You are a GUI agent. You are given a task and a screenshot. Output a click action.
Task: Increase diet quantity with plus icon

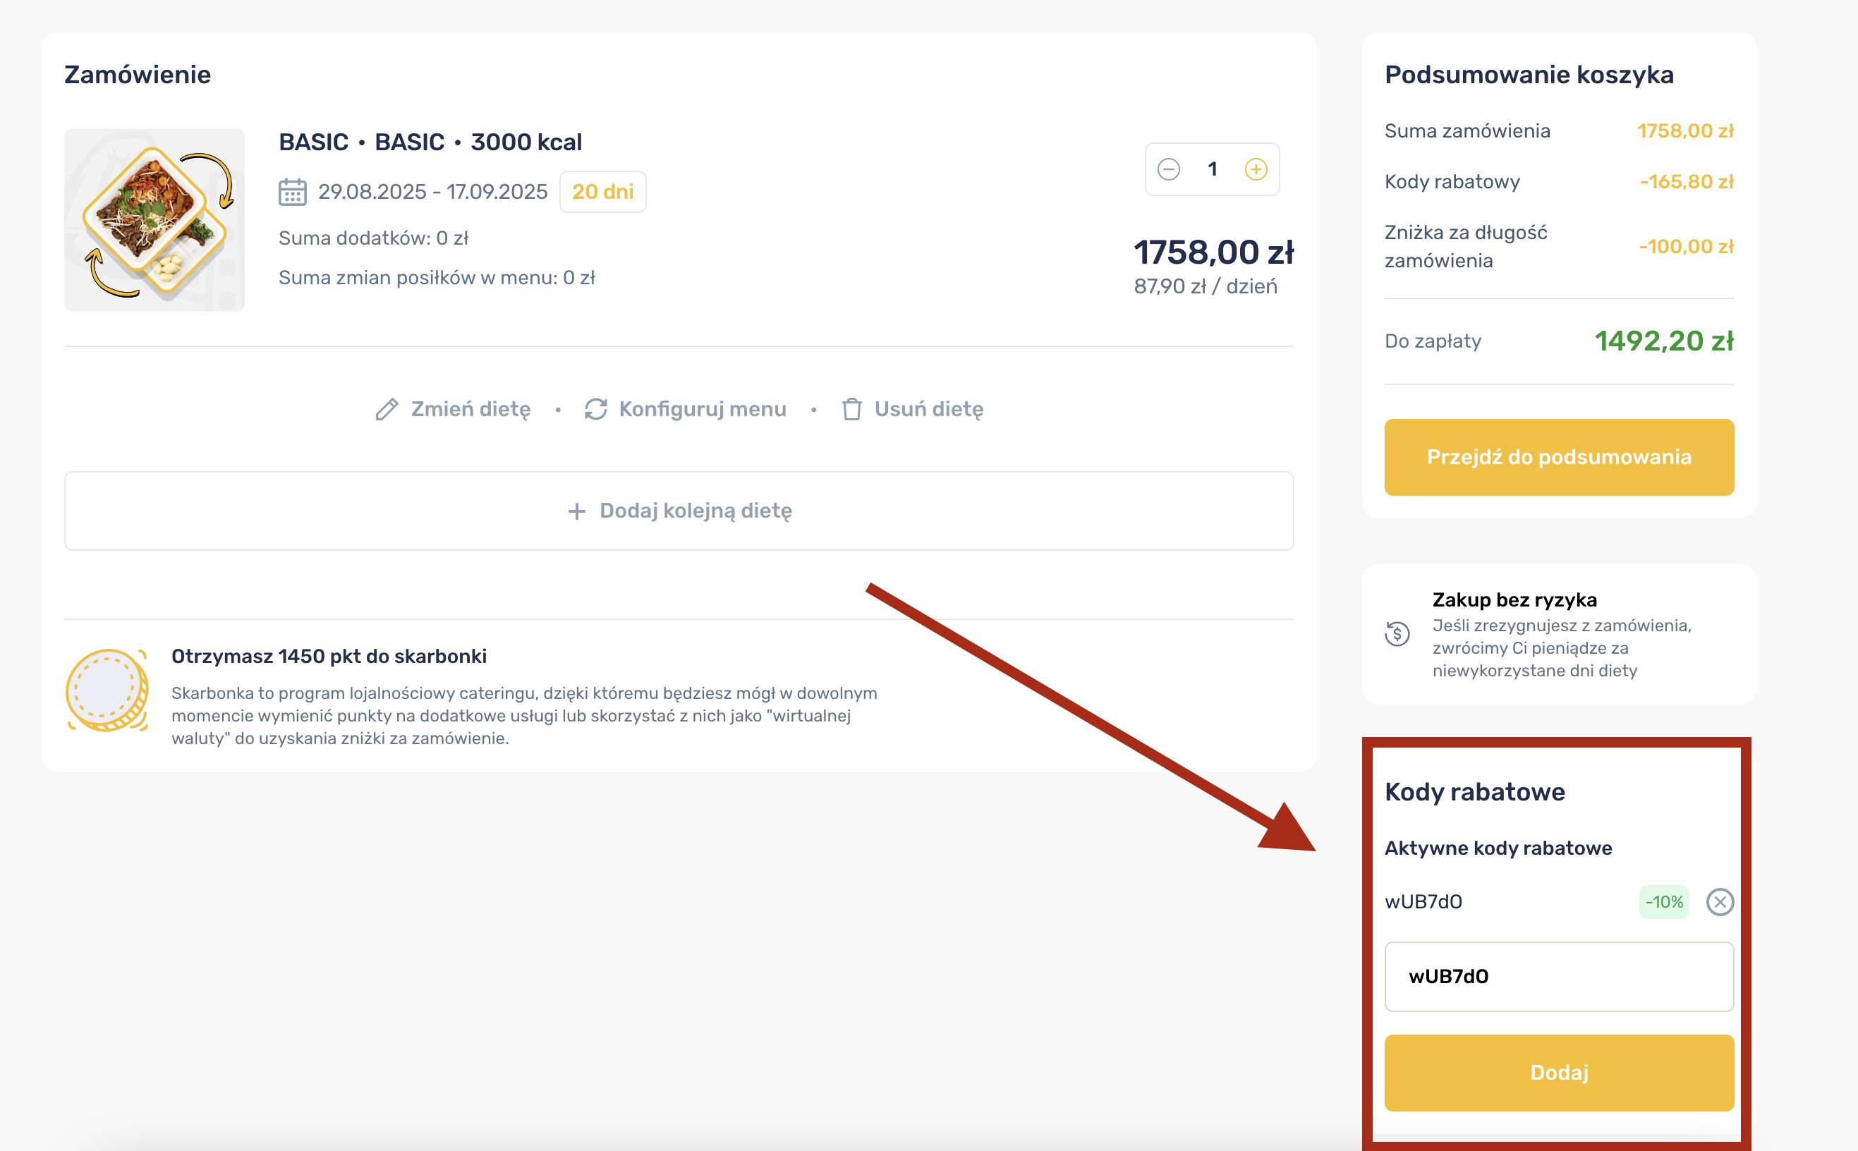1256,169
